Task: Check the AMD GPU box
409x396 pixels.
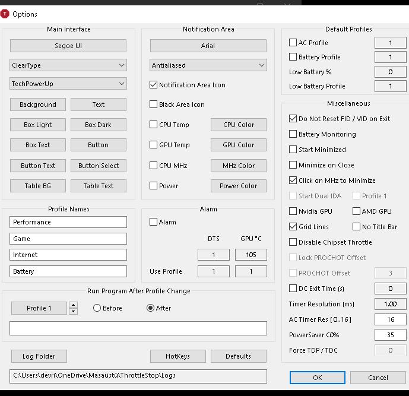Action: click(356, 211)
